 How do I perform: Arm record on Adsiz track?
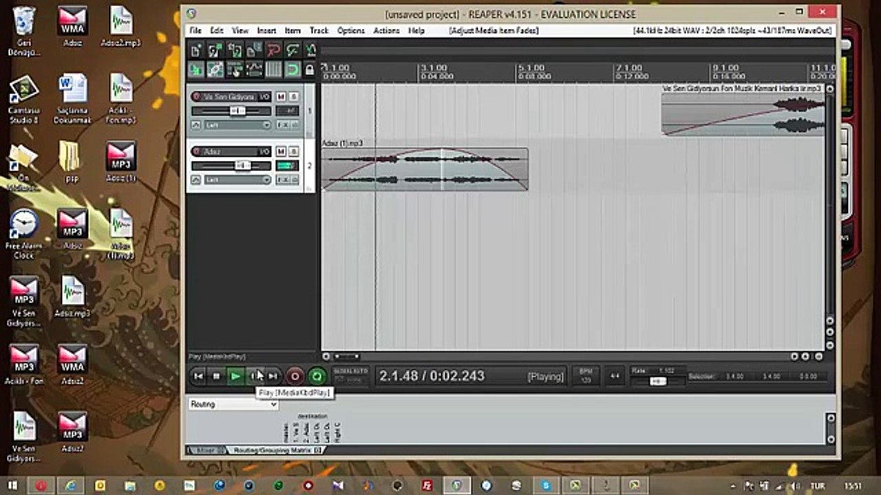196,151
